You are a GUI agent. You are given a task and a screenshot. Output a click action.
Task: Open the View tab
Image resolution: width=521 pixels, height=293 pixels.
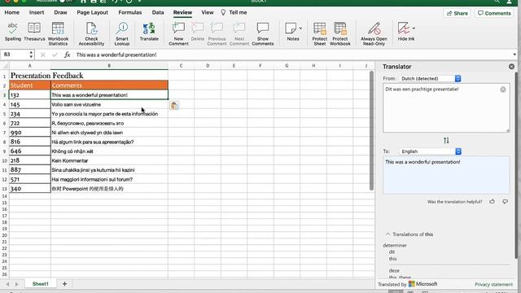[x=208, y=12]
